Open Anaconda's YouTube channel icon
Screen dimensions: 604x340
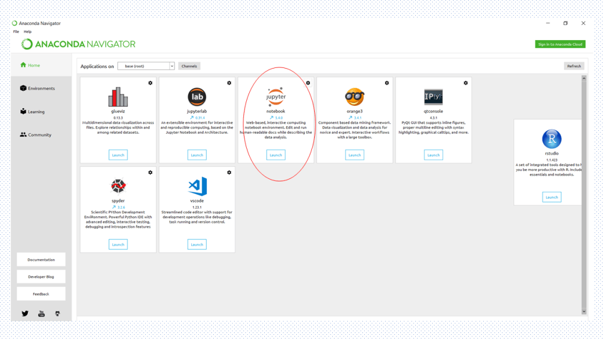pyautogui.click(x=41, y=313)
